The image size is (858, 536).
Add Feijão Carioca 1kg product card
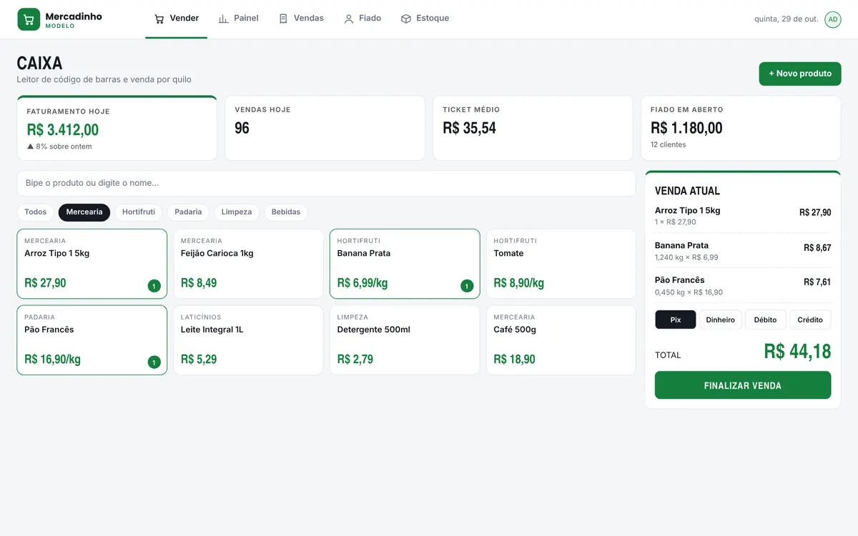248,264
